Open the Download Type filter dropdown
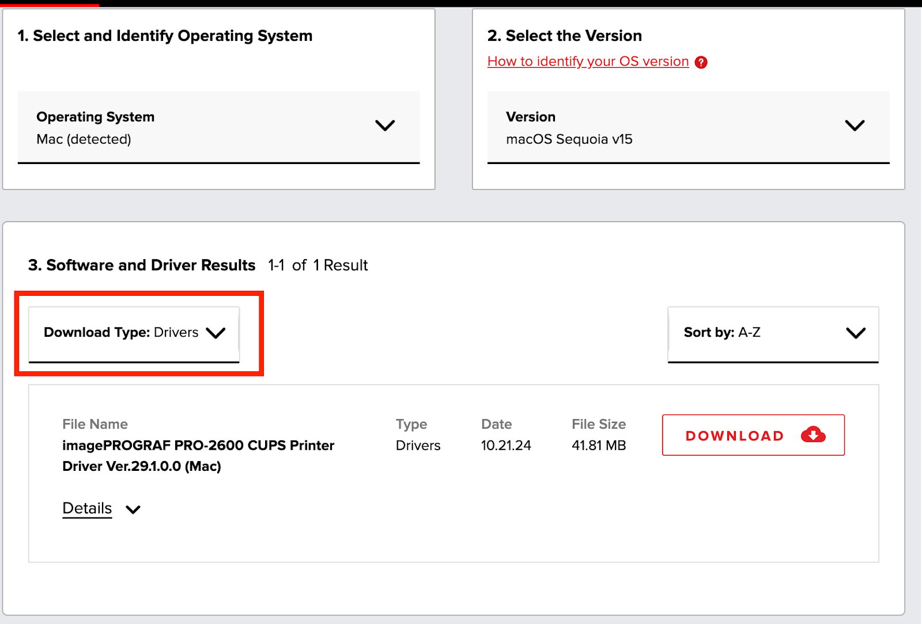Screen dimensions: 922x624 click(x=134, y=333)
